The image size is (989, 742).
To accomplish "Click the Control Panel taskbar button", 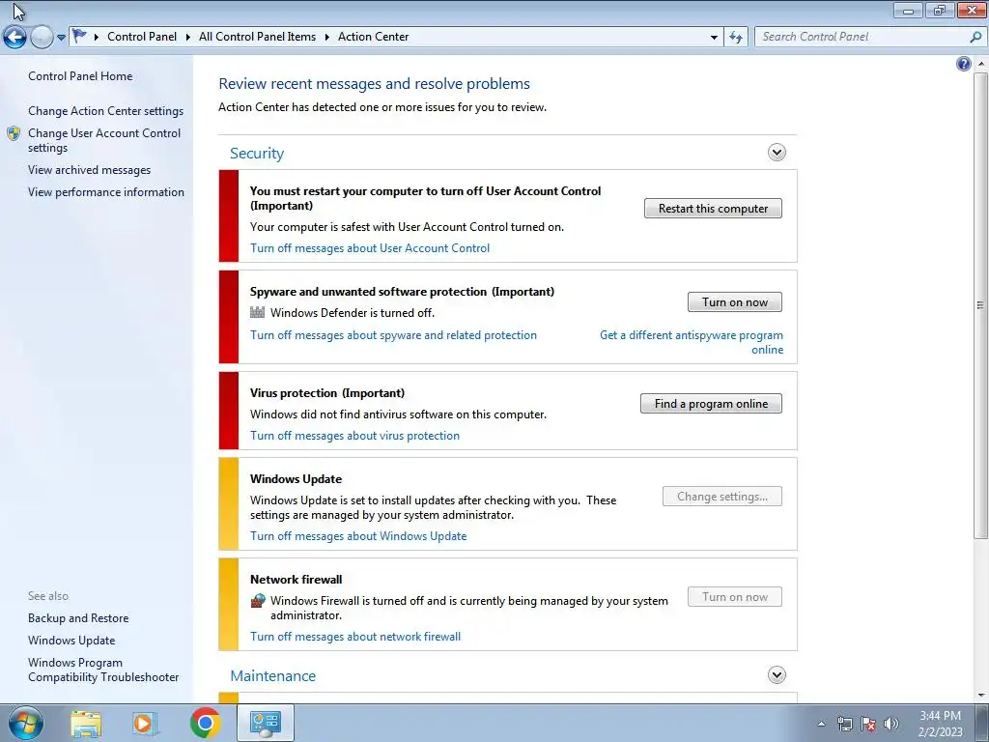I will click(x=265, y=723).
